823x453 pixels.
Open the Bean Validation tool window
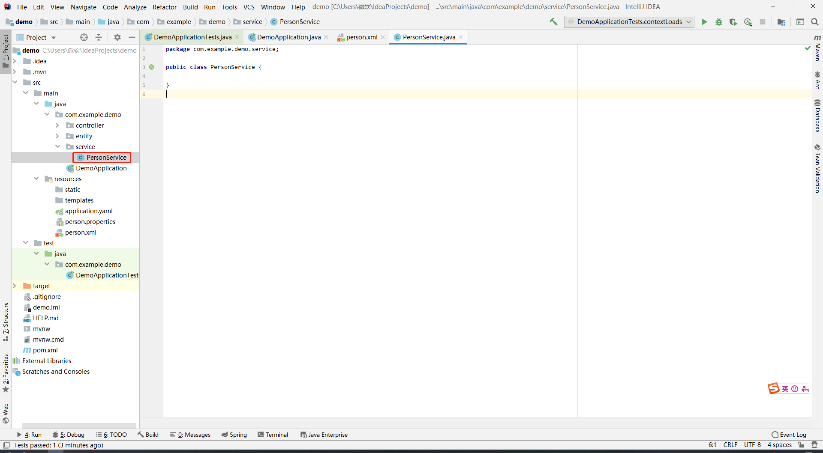(817, 168)
